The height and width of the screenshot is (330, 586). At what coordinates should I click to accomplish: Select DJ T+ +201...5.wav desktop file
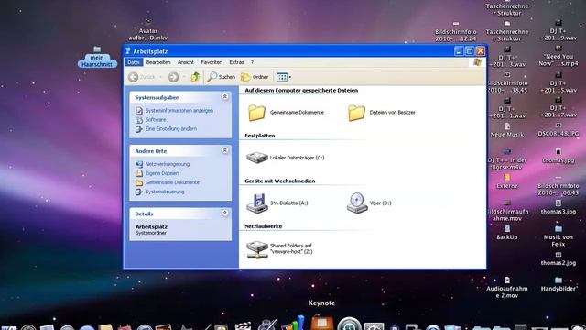click(559, 82)
